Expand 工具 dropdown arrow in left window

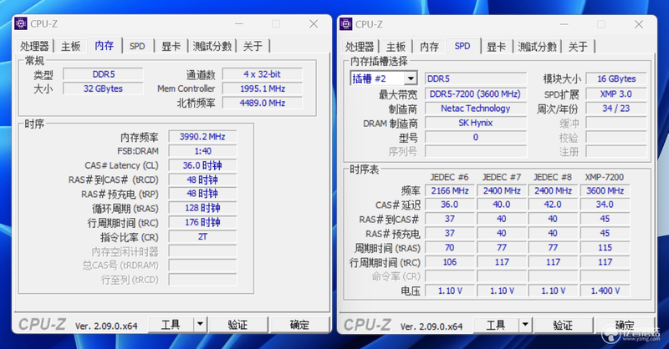click(200, 325)
